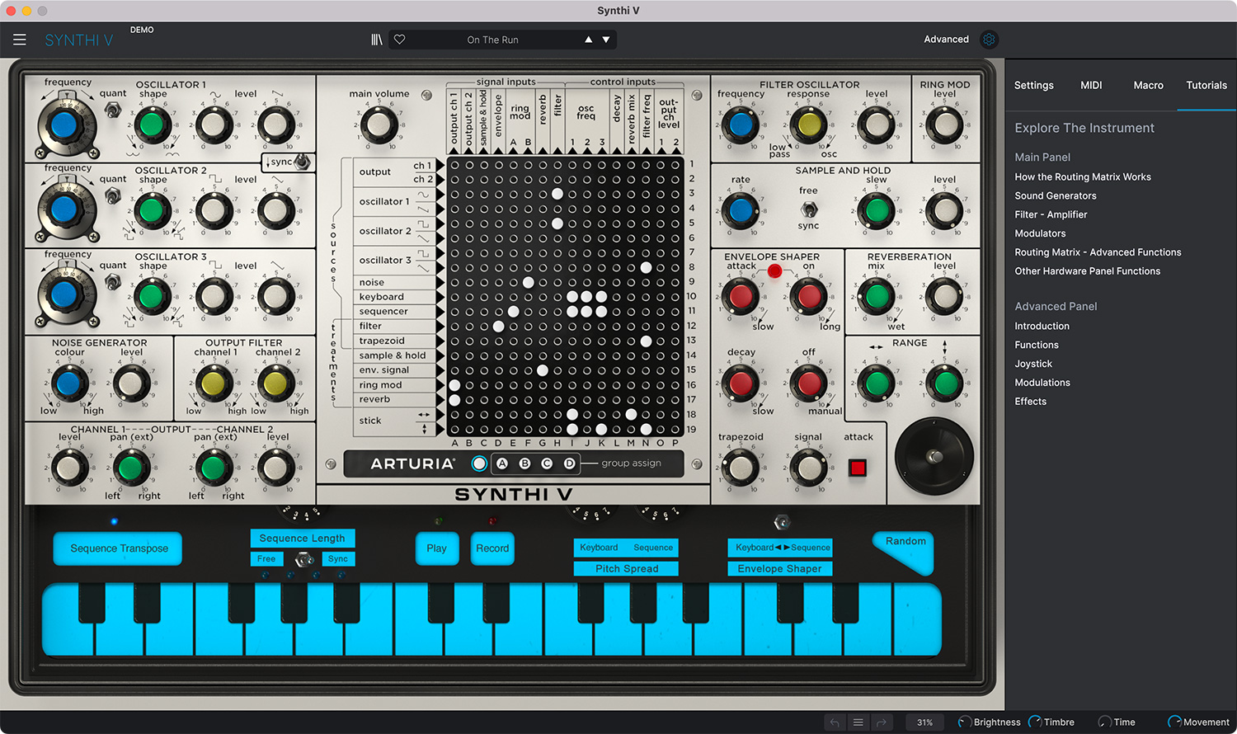Click the ring mod row column A matrix pin

tap(454, 385)
